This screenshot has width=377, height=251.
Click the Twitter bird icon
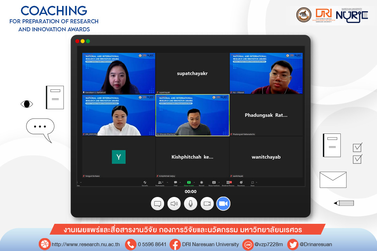[x=293, y=244]
